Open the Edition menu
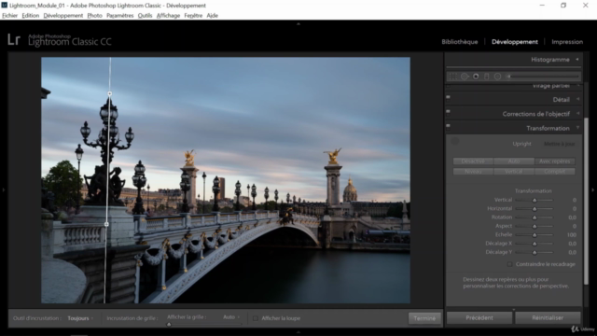 31,15
